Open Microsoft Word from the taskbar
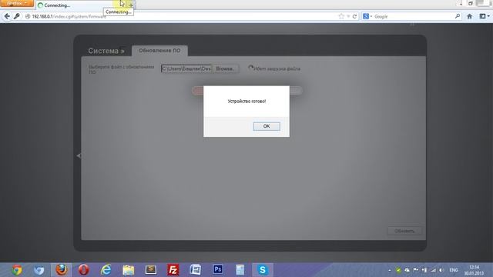Image resolution: width=493 pixels, height=277 pixels. click(x=195, y=270)
